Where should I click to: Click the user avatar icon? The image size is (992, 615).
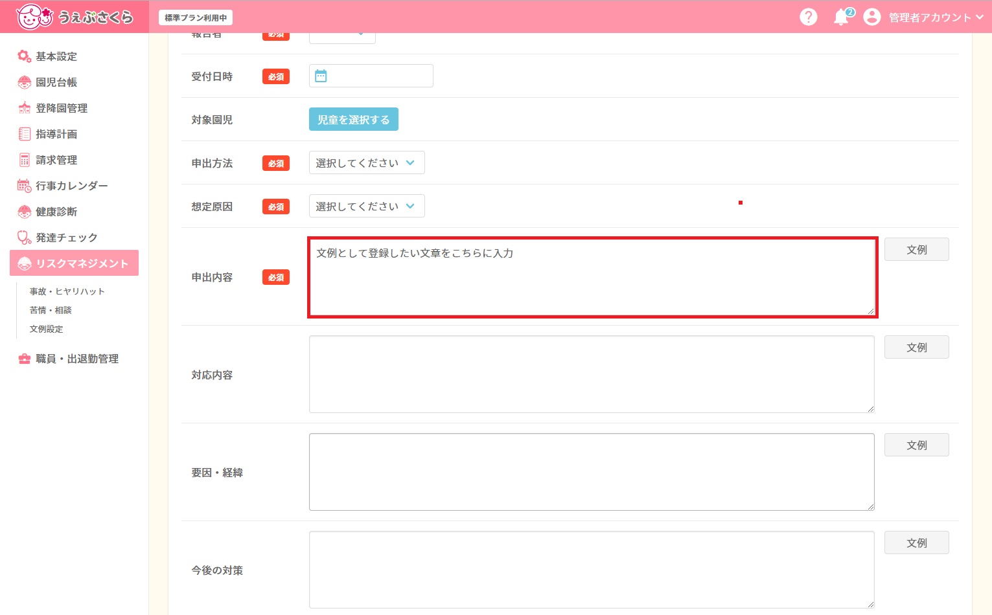pos(872,17)
